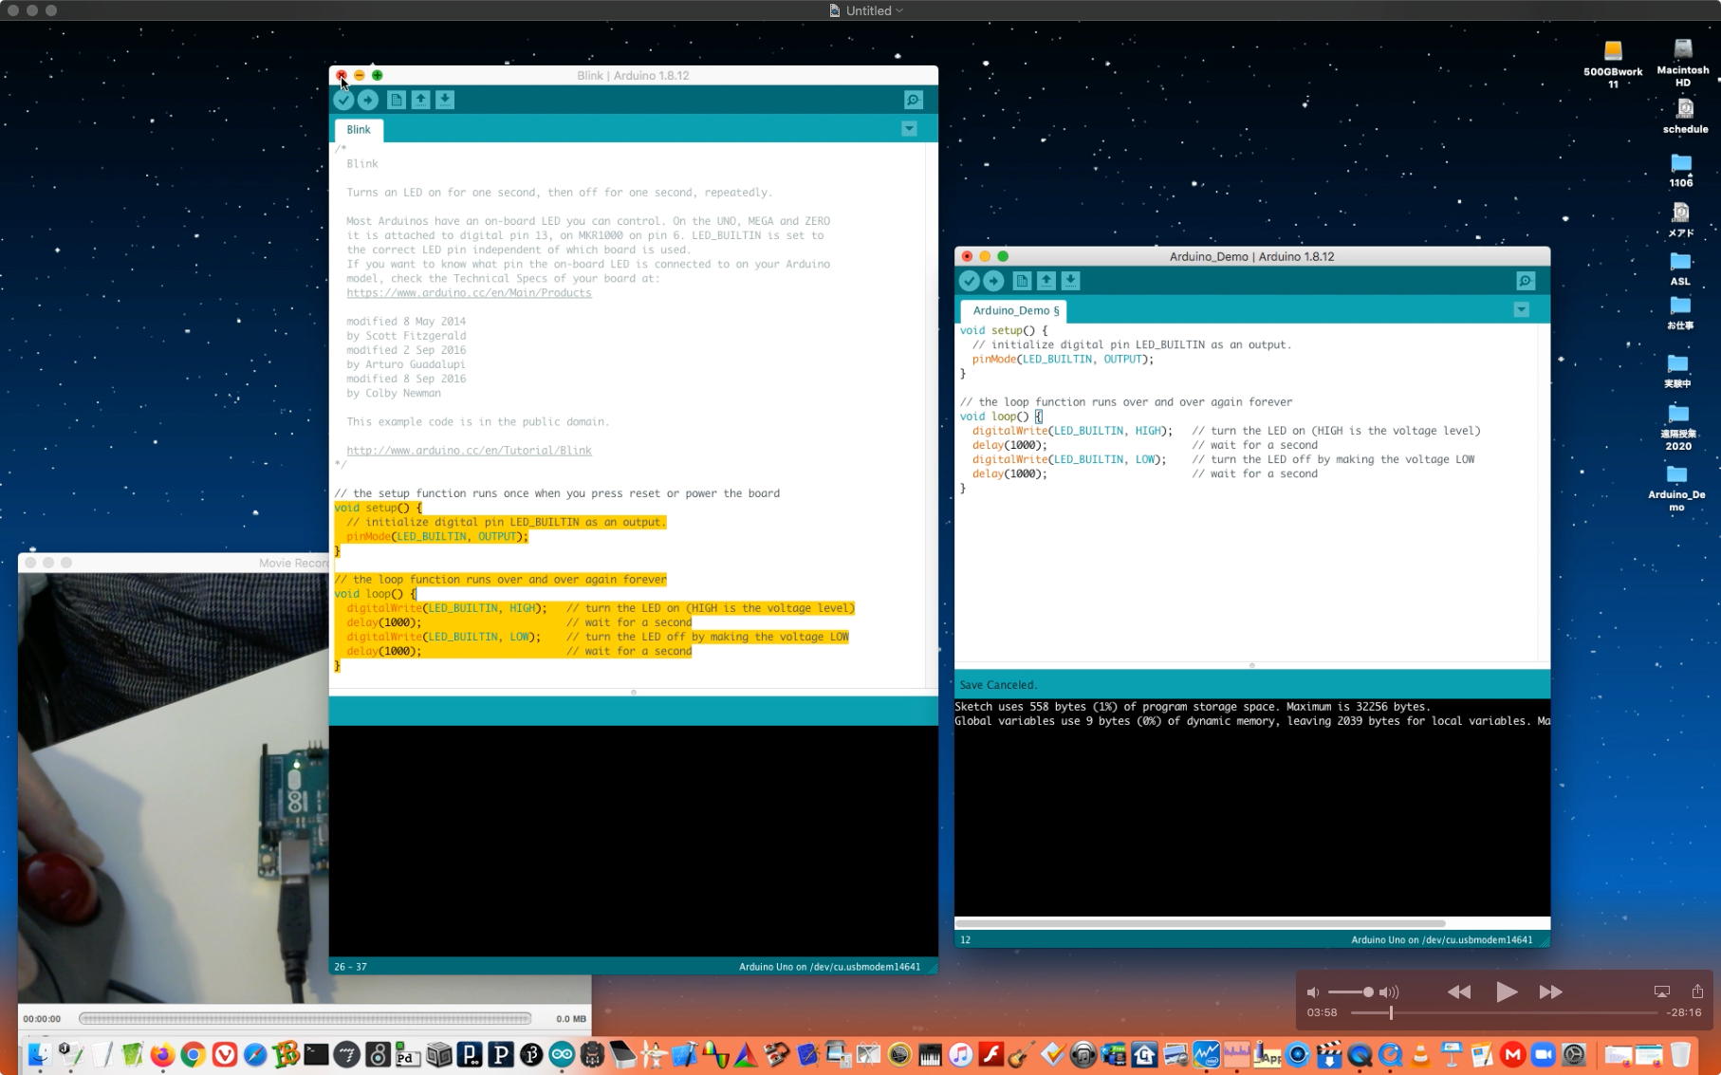Select the Blink sketch tab
The height and width of the screenshot is (1075, 1721).
pyautogui.click(x=359, y=130)
